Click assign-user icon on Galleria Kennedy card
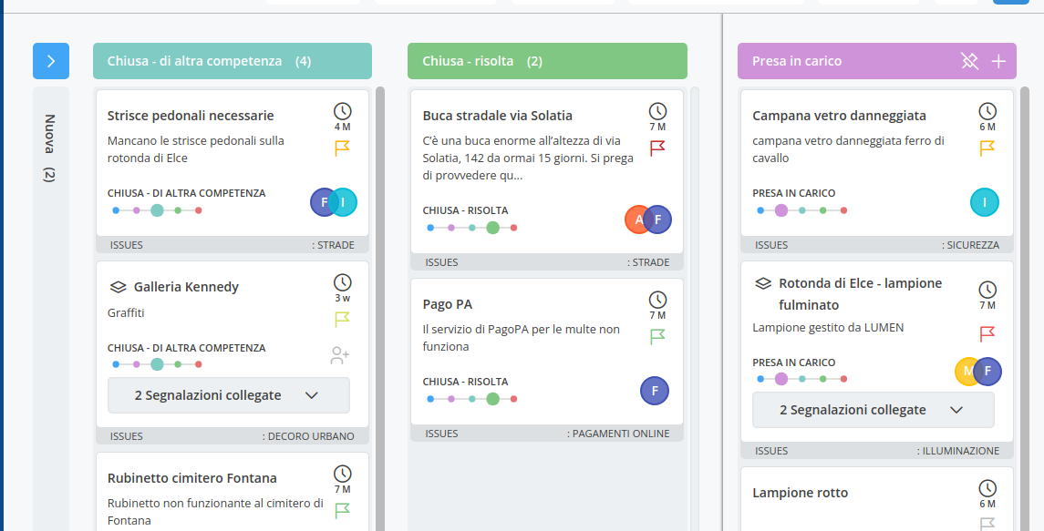Image resolution: width=1044 pixels, height=531 pixels. (340, 355)
